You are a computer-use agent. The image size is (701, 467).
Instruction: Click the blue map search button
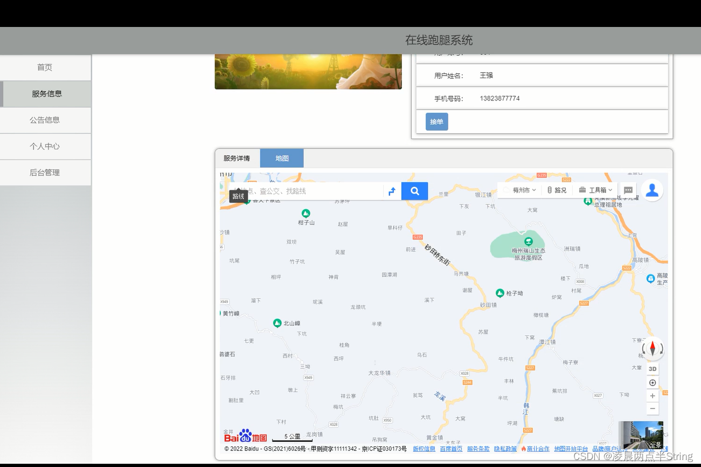(415, 191)
